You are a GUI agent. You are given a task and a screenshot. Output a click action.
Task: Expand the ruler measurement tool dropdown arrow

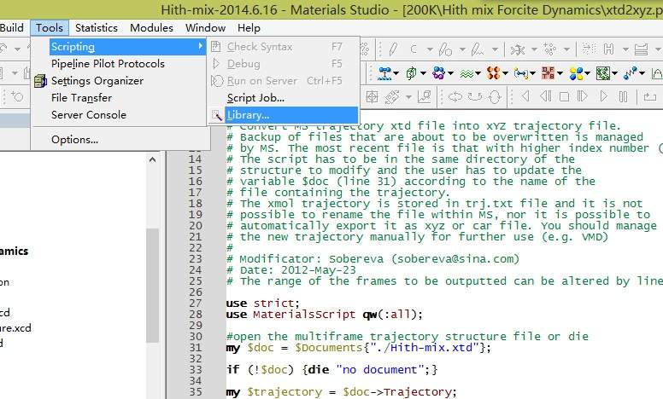pyautogui.click(x=408, y=97)
